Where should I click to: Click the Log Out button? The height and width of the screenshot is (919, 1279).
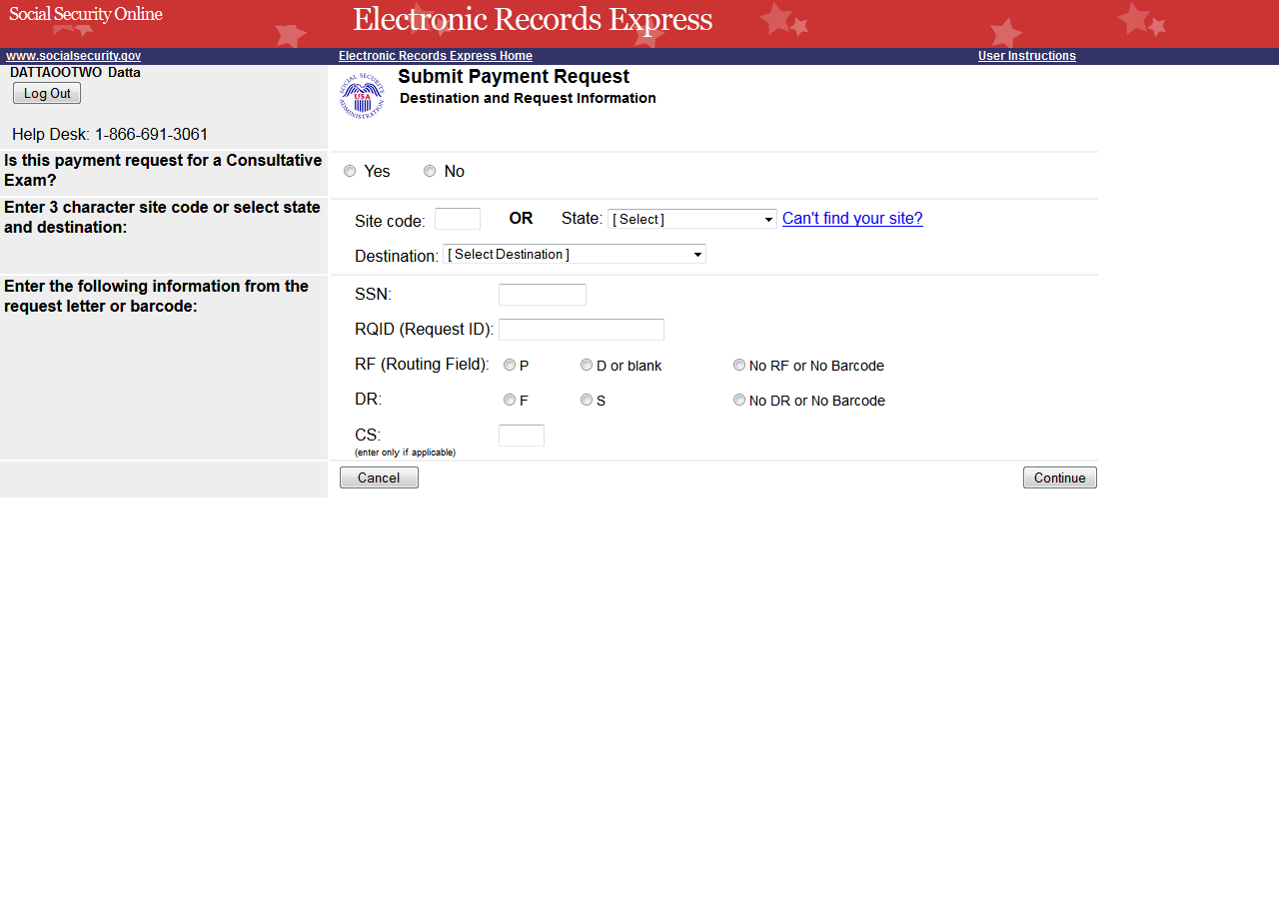tap(47, 93)
